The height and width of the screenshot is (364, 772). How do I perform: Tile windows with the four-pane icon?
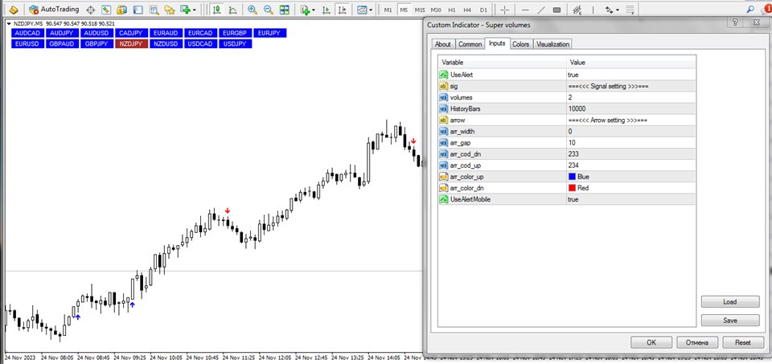284,10
